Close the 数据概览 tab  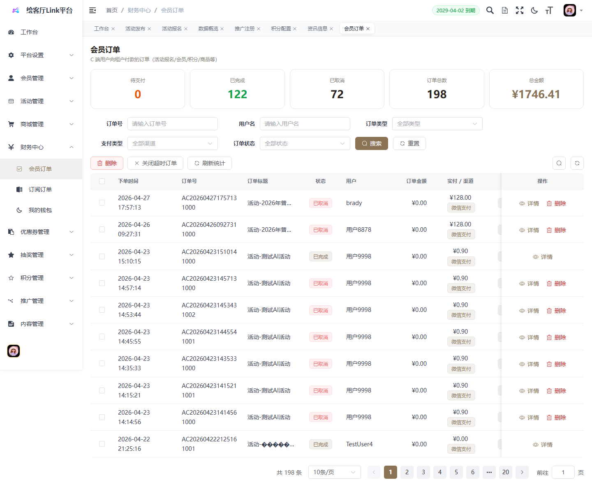(x=222, y=29)
